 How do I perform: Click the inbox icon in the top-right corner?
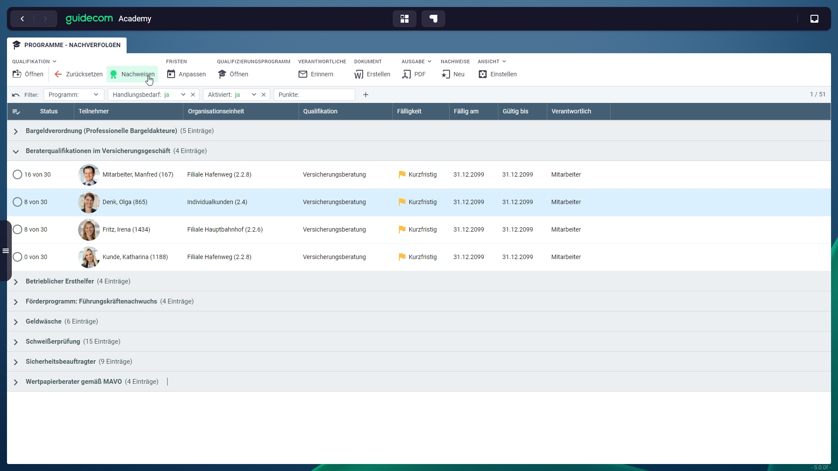coord(814,19)
